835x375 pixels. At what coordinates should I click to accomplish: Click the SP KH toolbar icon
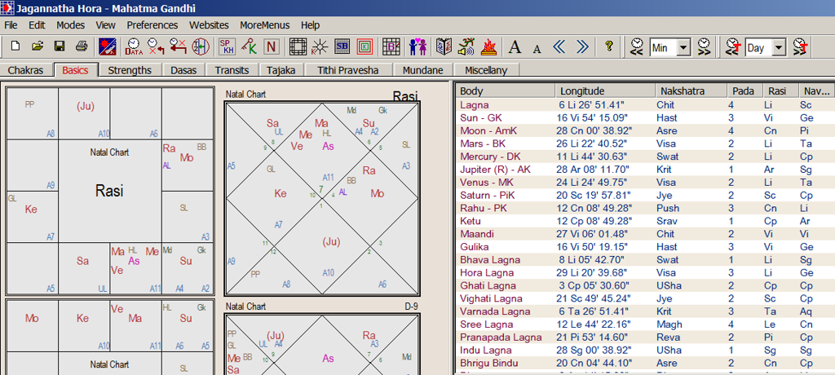[228, 47]
